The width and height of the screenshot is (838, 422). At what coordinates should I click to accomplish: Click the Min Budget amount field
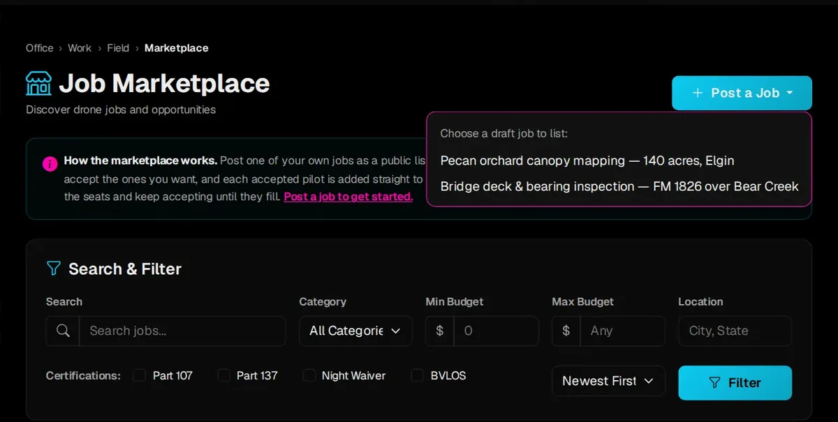click(x=496, y=331)
